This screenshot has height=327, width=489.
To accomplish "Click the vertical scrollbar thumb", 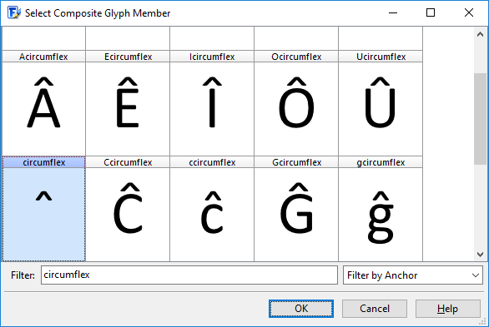I will pyautogui.click(x=480, y=119).
